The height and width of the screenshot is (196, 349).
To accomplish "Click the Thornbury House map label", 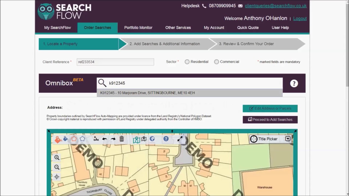I will click(x=82, y=184).
